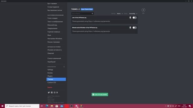Open the Instagram link in sidebar

(x=55, y=93)
